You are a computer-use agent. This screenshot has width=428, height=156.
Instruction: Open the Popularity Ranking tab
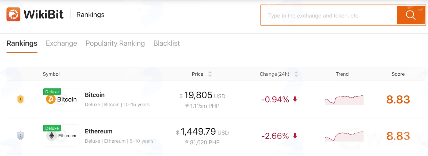pos(115,43)
